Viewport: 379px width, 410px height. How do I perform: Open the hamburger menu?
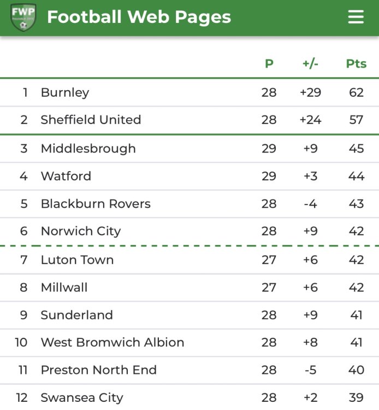[x=356, y=17]
